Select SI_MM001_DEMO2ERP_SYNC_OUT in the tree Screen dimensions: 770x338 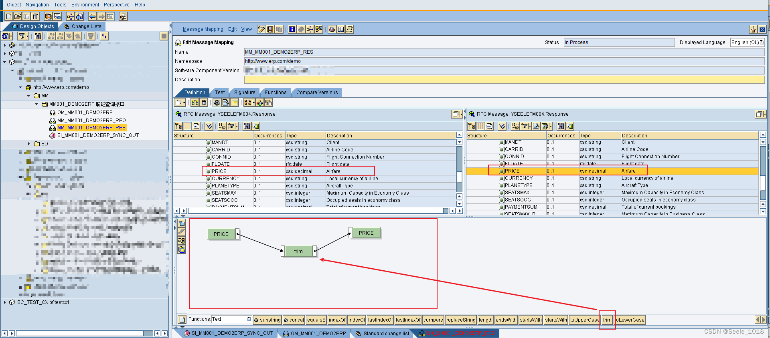98,135
